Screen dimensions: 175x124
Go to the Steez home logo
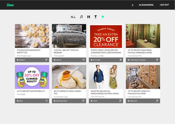tap(10, 5)
